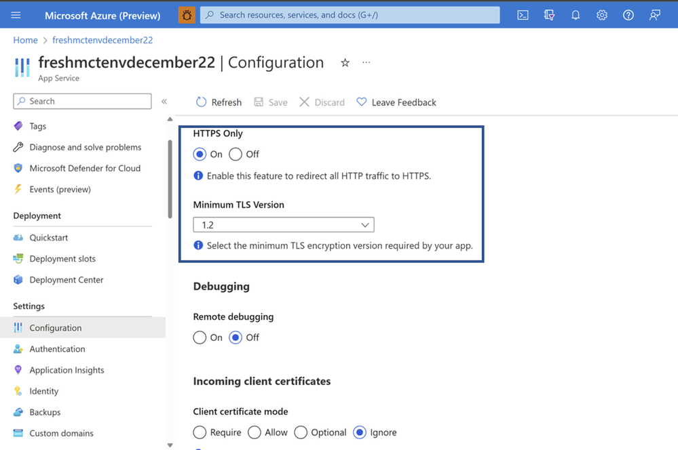Open the Help question mark icon
This screenshot has width=678, height=450.
pyautogui.click(x=628, y=15)
